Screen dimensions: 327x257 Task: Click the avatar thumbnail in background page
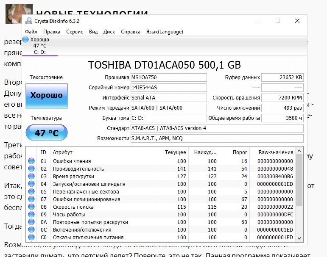[x=19, y=14]
